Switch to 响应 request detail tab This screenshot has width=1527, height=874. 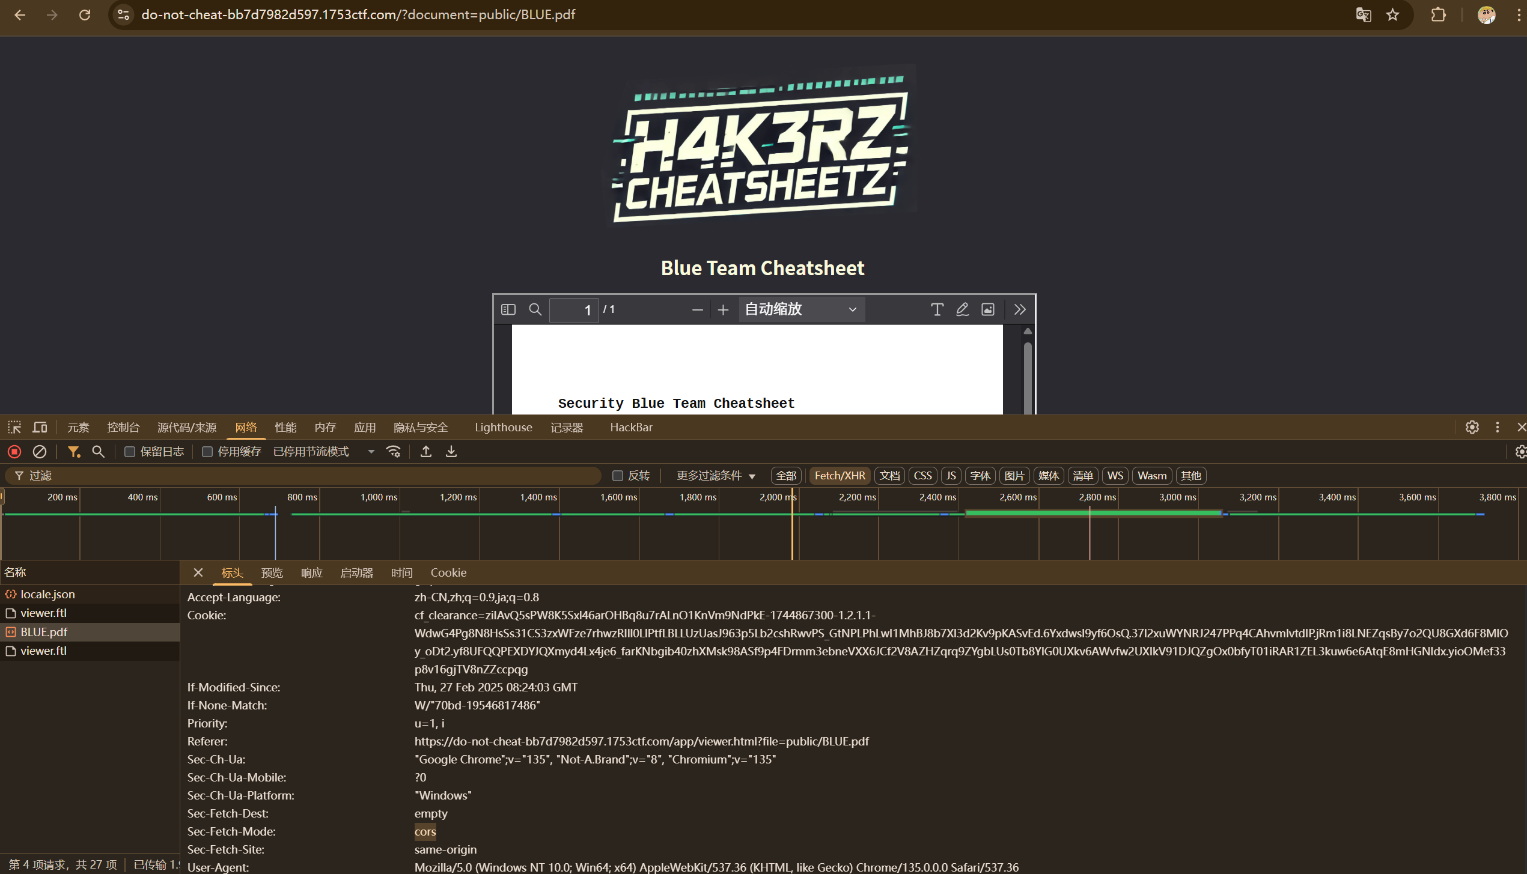click(x=312, y=573)
